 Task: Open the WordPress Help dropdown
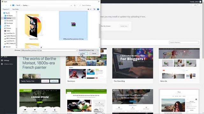[x=196, y=5]
